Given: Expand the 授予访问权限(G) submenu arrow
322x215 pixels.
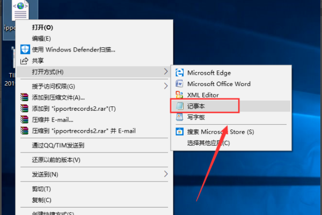Looking at the screenshot, I should [166, 86].
